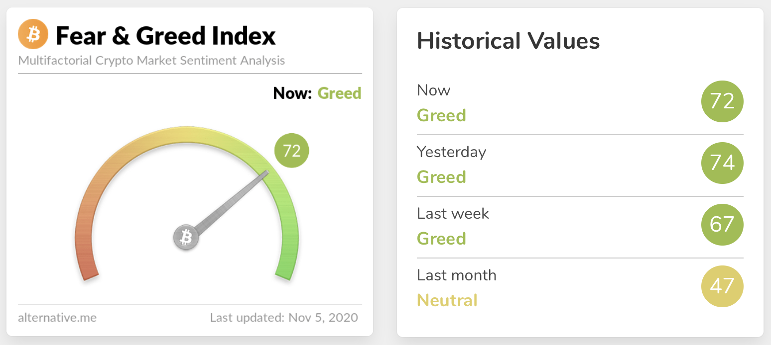The width and height of the screenshot is (771, 345).
Task: Click the silver Bitcoin coin at needle base
Action: 186,237
